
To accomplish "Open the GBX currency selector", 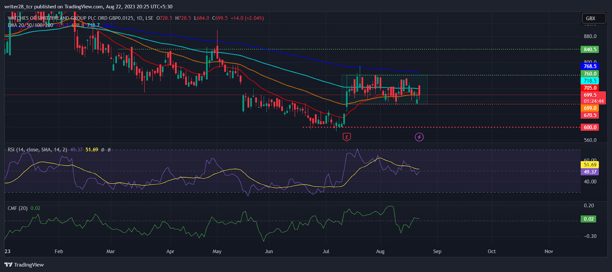I will [x=594, y=18].
